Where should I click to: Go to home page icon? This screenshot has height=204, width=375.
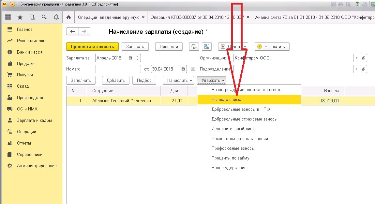(x=68, y=17)
